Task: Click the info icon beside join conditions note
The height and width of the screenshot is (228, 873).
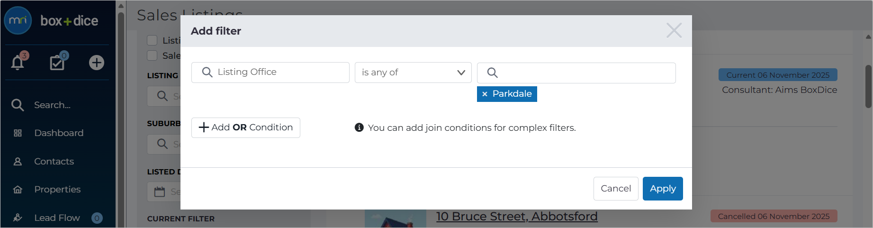Action: 359,128
